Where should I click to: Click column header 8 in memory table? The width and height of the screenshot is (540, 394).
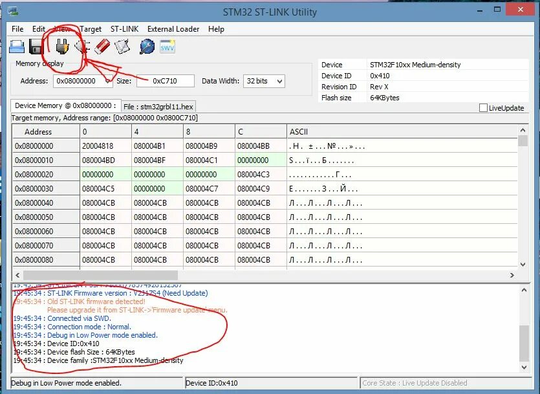coord(209,131)
